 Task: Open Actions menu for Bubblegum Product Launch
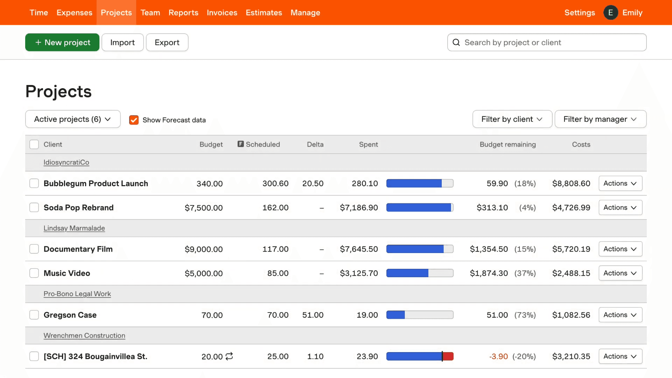tap(620, 183)
